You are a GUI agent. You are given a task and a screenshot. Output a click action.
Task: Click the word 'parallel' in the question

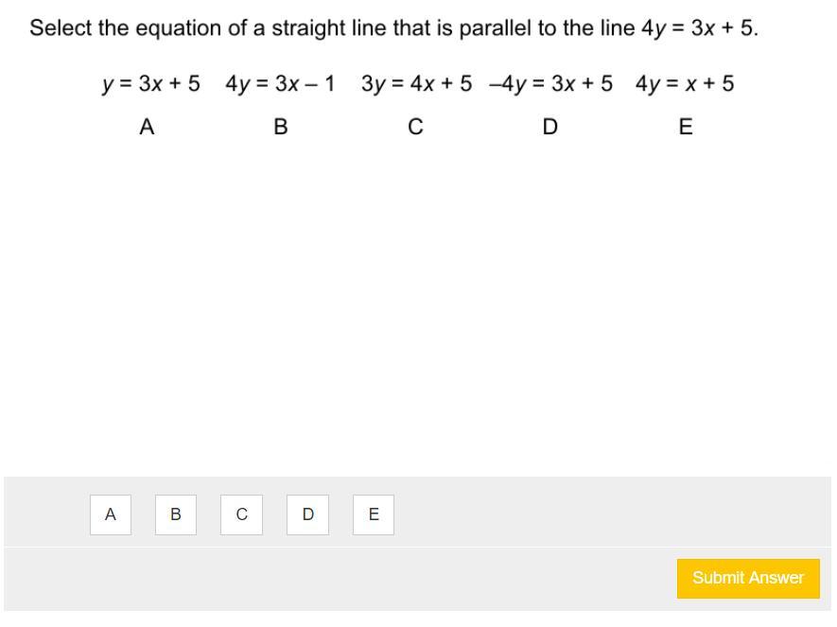(495, 28)
